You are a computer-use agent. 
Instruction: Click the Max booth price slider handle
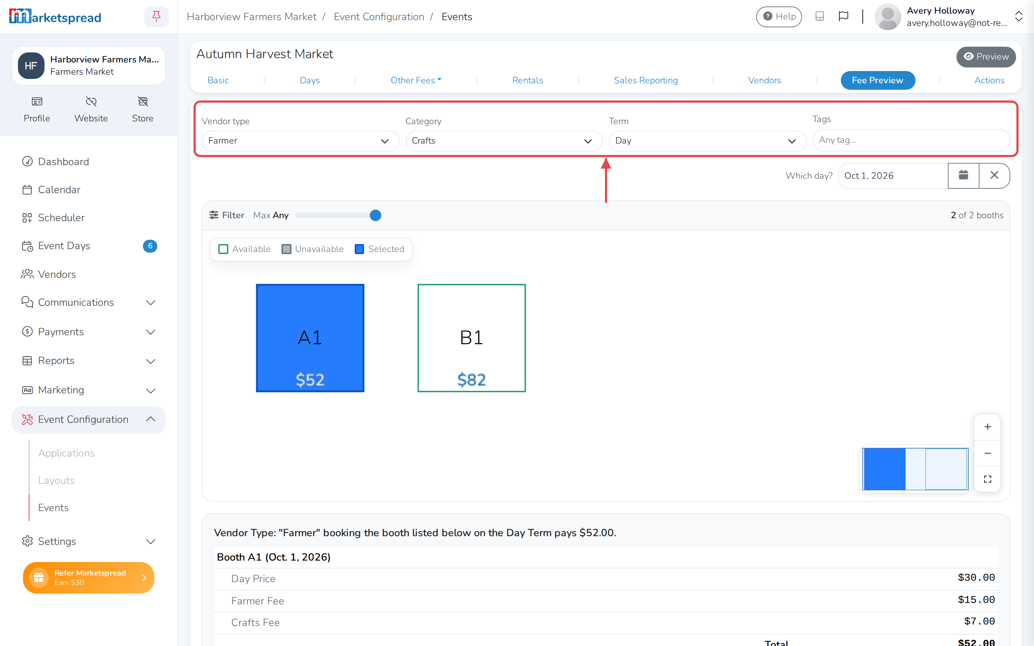pos(375,215)
